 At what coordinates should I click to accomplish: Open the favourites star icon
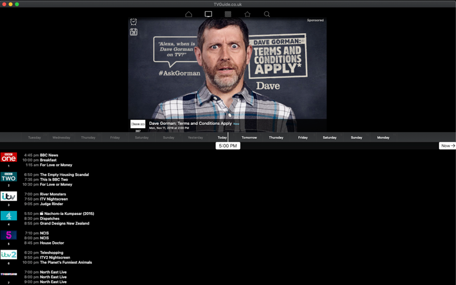(247, 14)
